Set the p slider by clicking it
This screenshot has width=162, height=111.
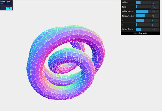[x=143, y=20]
